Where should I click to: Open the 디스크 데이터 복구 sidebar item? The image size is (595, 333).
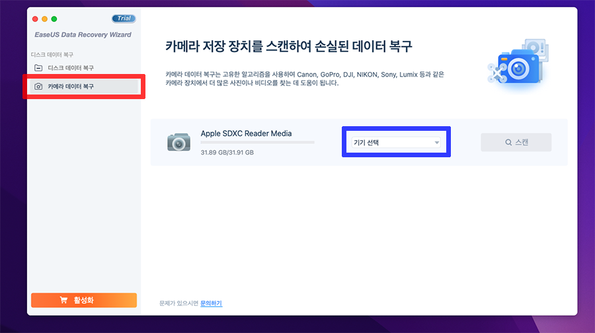coord(83,68)
